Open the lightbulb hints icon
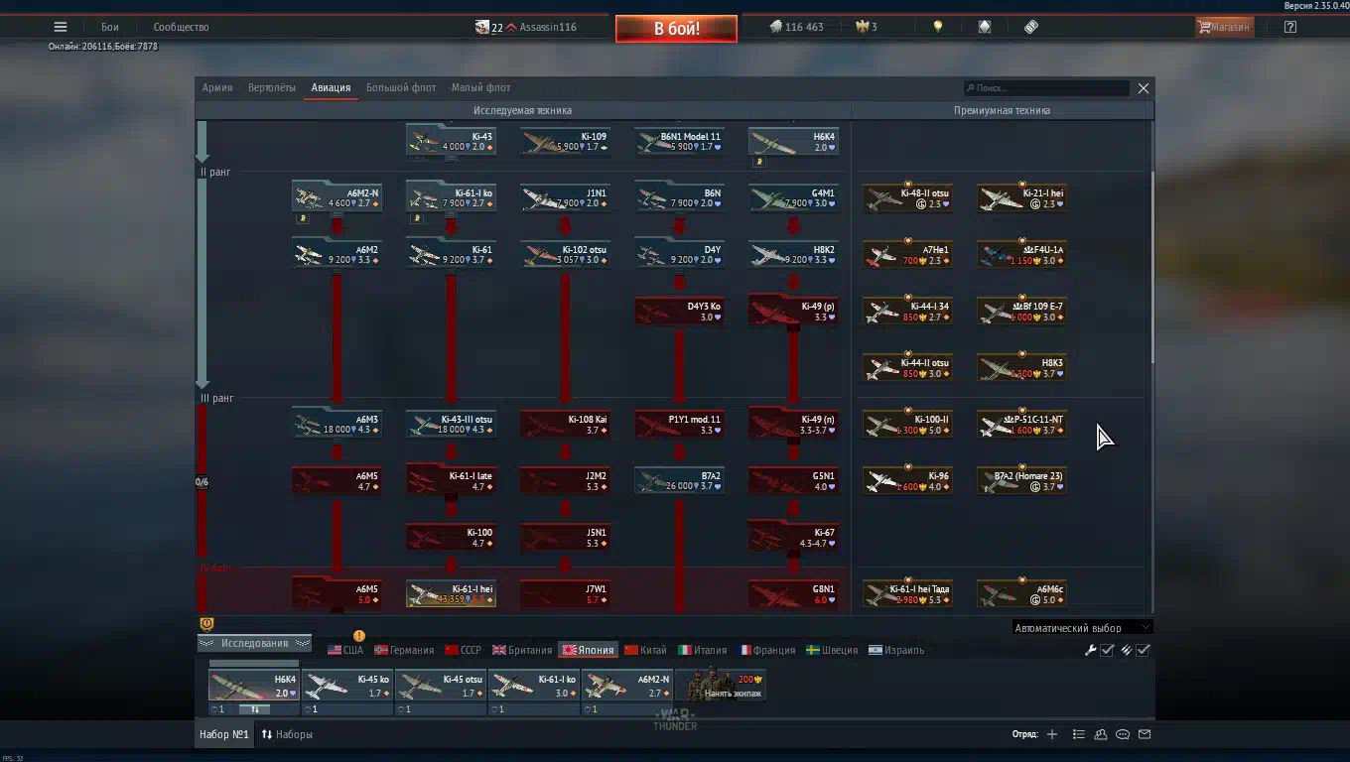The height and width of the screenshot is (762, 1350). click(937, 27)
